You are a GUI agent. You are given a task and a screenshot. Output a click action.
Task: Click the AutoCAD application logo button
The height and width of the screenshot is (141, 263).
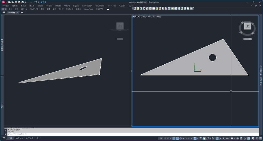pyautogui.click(x=4, y=2)
